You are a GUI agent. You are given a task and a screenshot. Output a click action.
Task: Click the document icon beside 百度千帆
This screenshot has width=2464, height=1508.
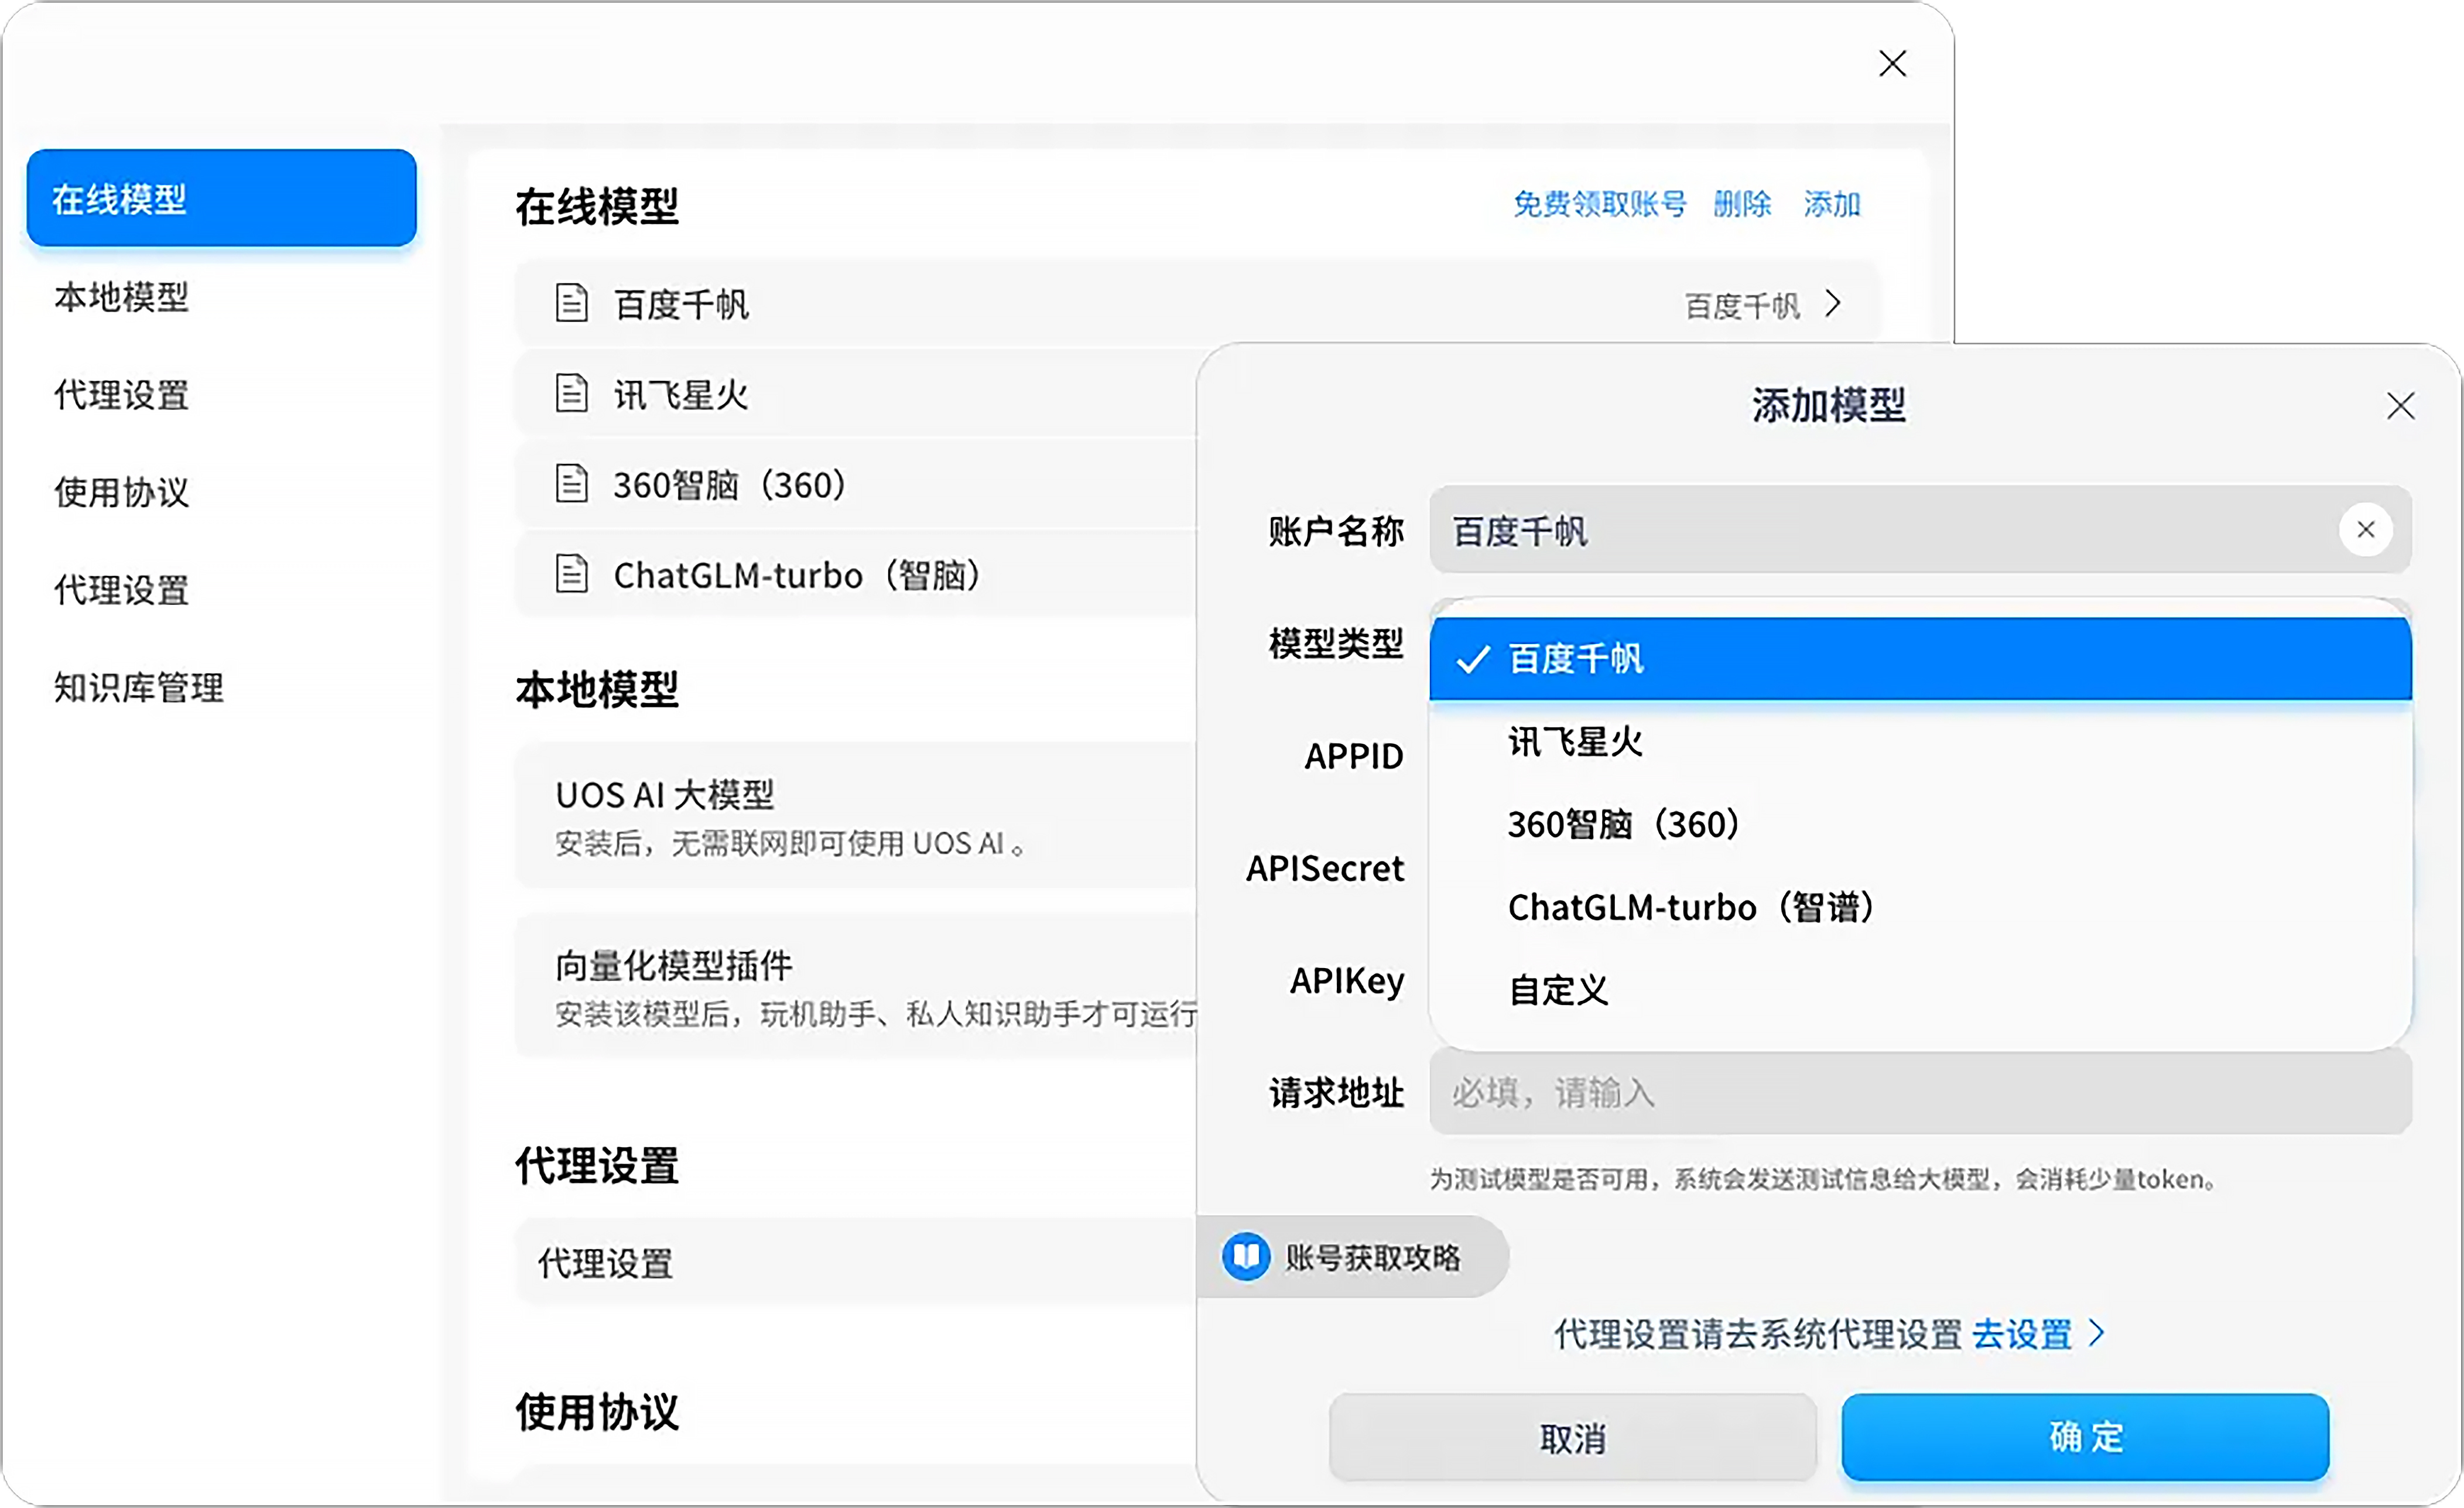coord(571,302)
